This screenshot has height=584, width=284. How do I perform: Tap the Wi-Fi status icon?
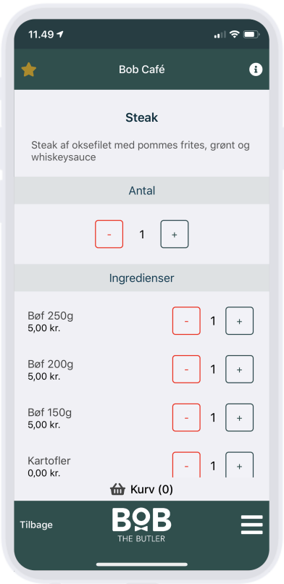click(x=234, y=35)
